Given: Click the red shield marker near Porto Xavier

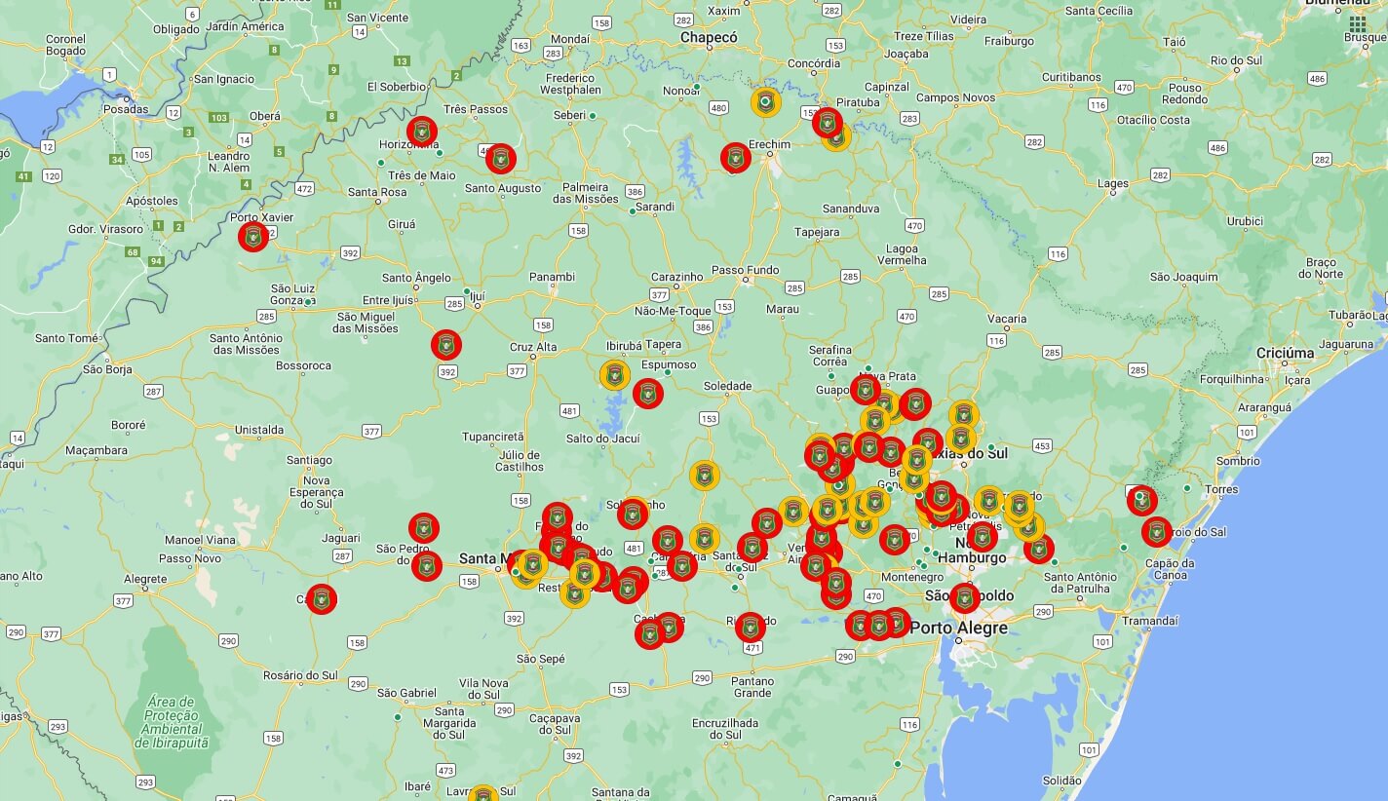Looking at the screenshot, I should point(253,236).
